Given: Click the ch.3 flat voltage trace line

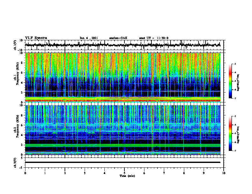Looking at the screenshot, I should tap(123, 162).
